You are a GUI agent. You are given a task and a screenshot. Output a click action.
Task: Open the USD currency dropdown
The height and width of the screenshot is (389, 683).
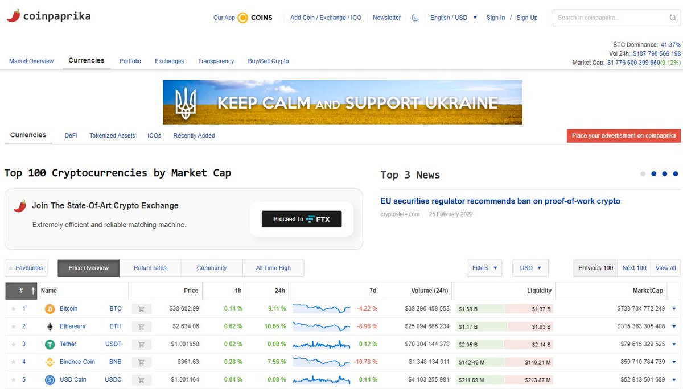529,268
